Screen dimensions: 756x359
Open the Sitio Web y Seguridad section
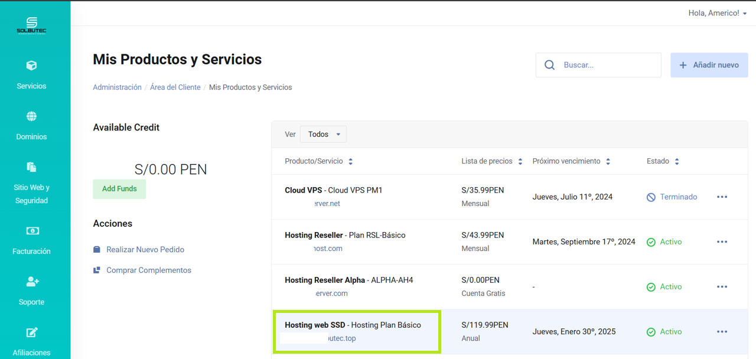pyautogui.click(x=32, y=167)
